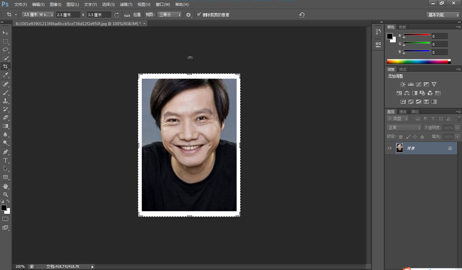Open the fill (填充) dropdown arrow
This screenshot has height=270, width=462.
pyautogui.click(x=457, y=137)
